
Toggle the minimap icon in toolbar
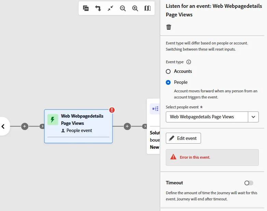click(x=147, y=8)
